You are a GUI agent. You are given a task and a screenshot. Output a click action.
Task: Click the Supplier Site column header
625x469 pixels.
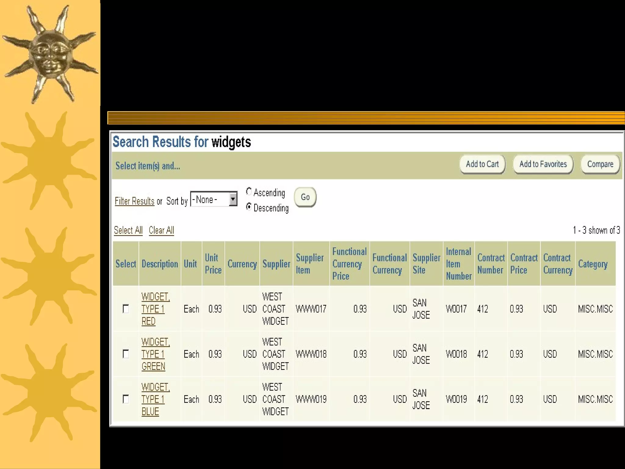(426, 264)
